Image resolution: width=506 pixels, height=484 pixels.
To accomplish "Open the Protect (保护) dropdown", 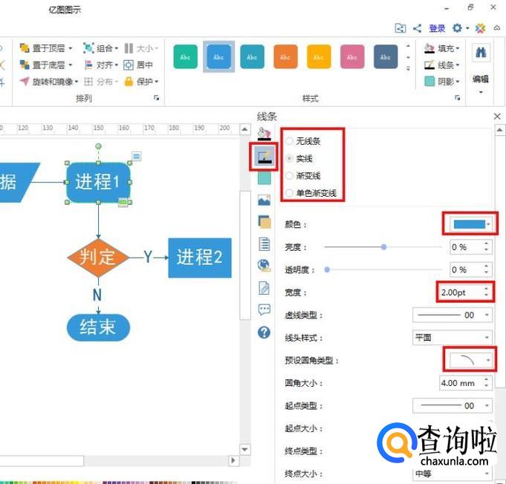I will [x=142, y=82].
